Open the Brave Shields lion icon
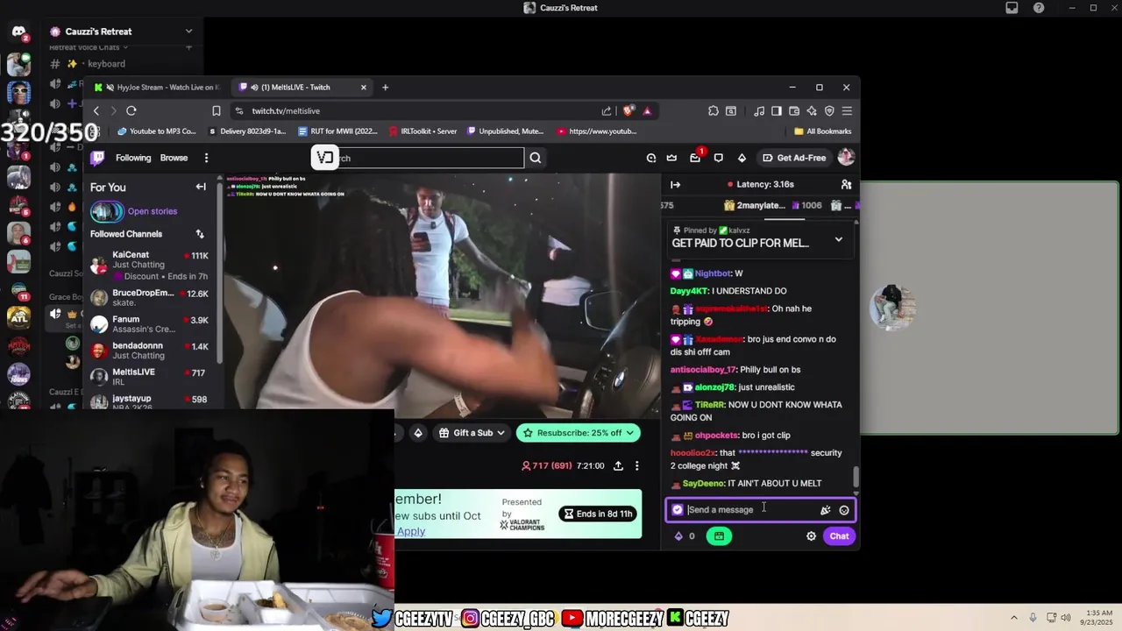The height and width of the screenshot is (631, 1122). tap(628, 111)
